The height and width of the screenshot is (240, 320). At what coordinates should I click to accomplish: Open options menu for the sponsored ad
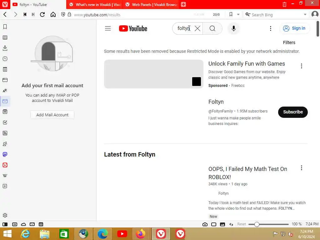coord(302,66)
